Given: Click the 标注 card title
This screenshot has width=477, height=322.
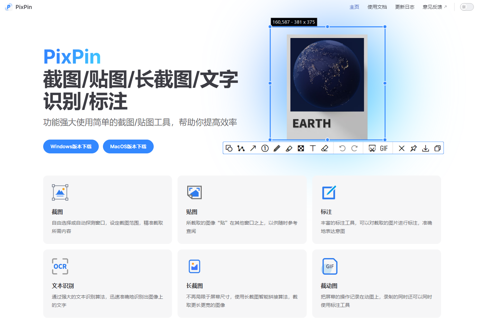Looking at the screenshot, I should pyautogui.click(x=326, y=212).
